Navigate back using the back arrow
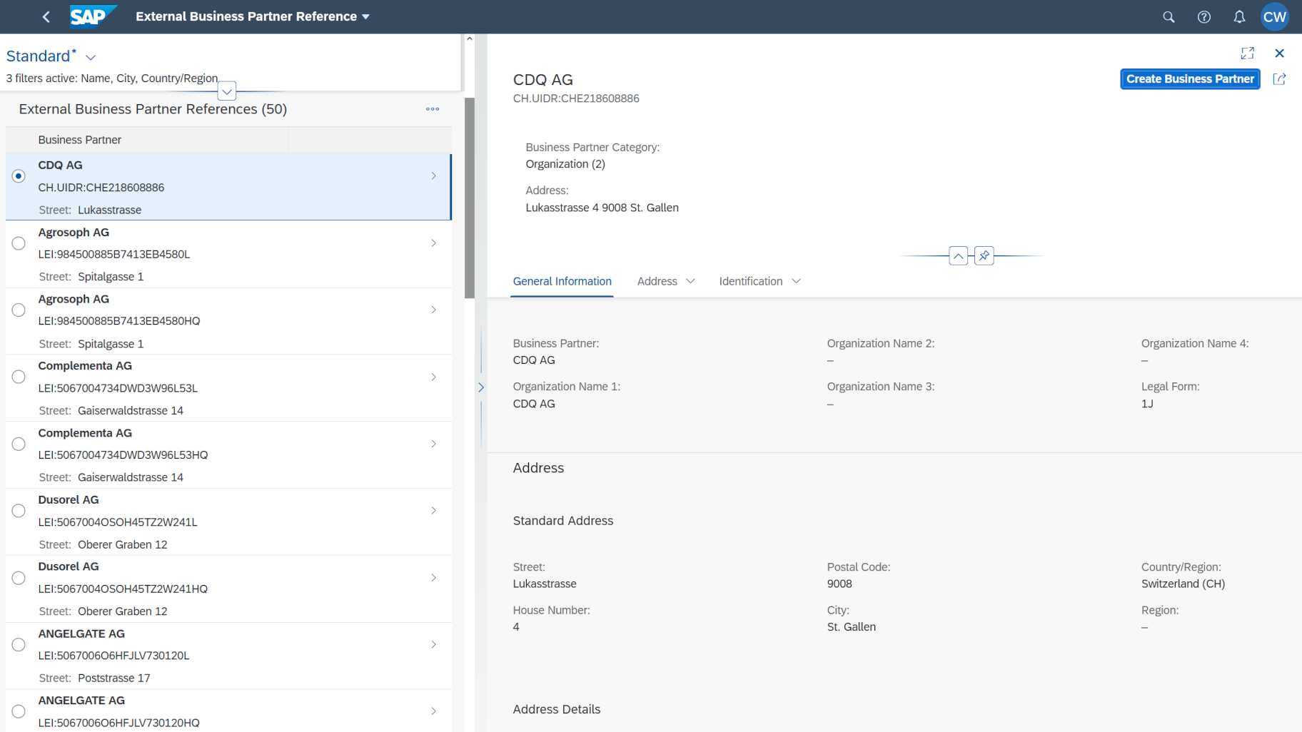 click(x=46, y=16)
